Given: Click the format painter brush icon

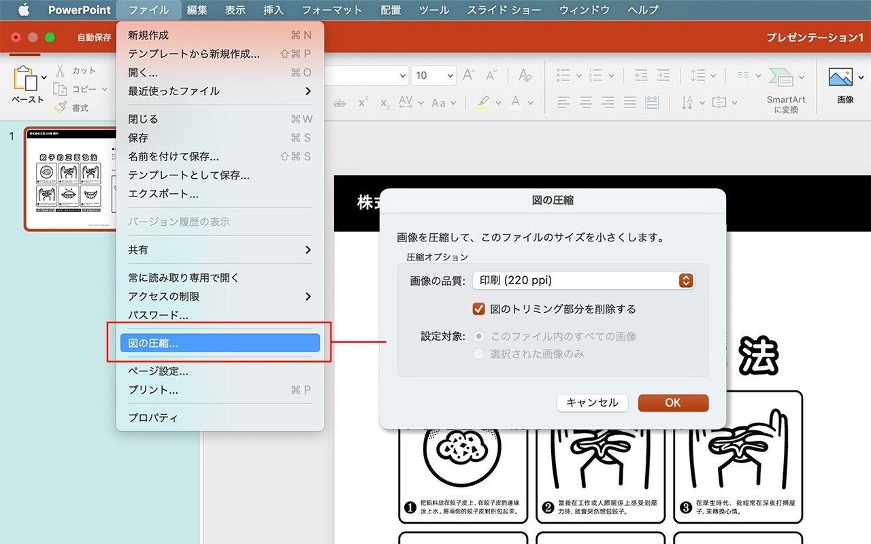Looking at the screenshot, I should (60, 107).
